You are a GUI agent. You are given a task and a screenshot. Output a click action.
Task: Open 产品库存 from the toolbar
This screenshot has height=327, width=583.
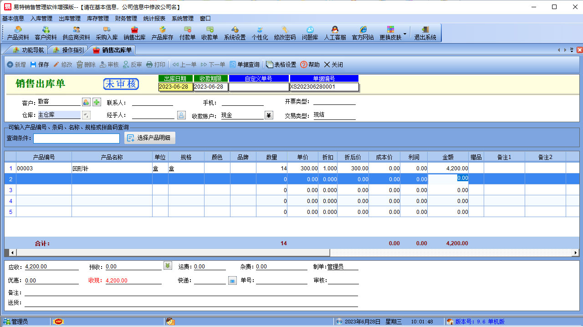click(162, 33)
